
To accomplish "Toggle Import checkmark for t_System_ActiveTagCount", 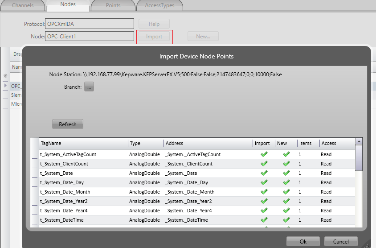I will click(x=264, y=154).
